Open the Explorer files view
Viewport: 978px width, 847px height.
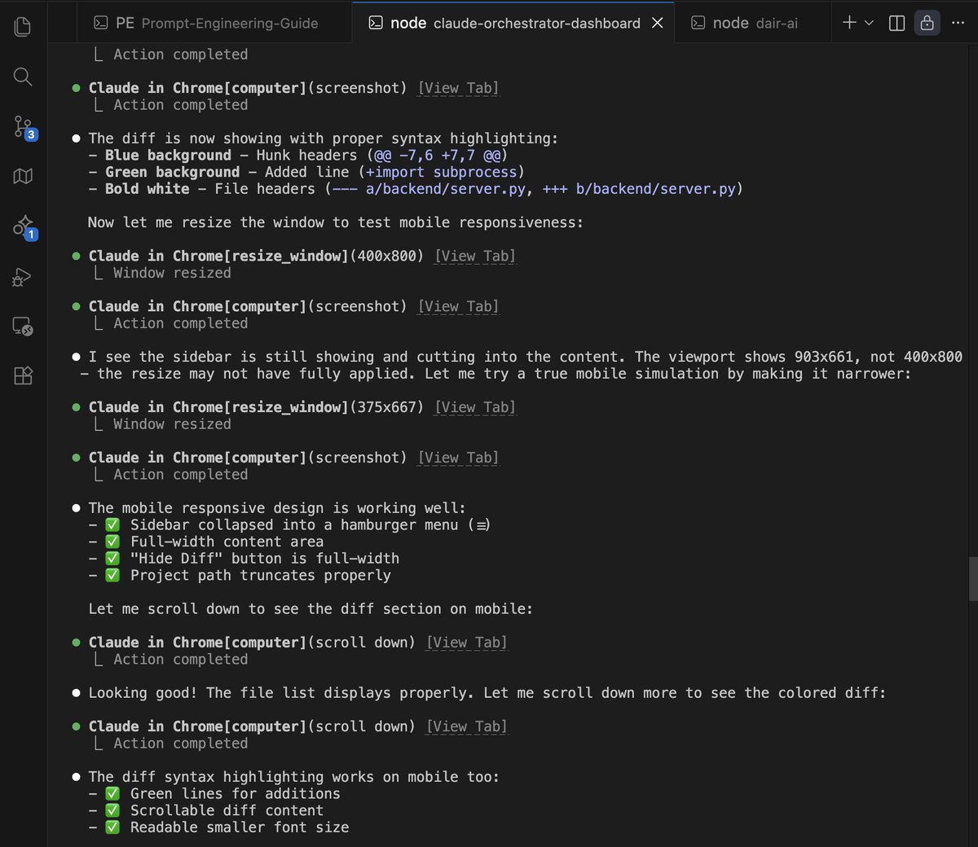coord(23,27)
